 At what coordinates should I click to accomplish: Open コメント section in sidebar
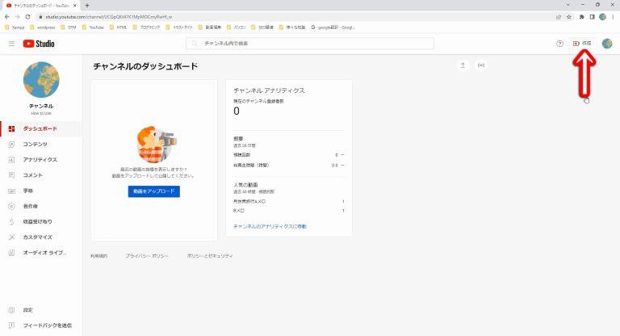(32, 174)
